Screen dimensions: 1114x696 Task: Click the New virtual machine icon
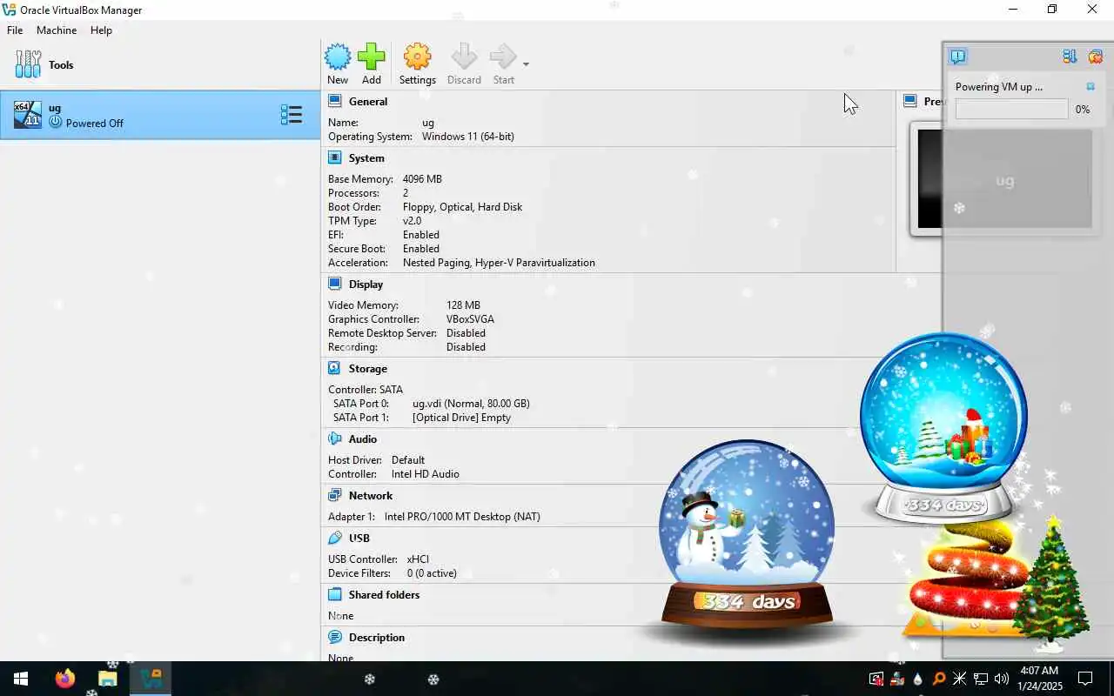(x=338, y=57)
